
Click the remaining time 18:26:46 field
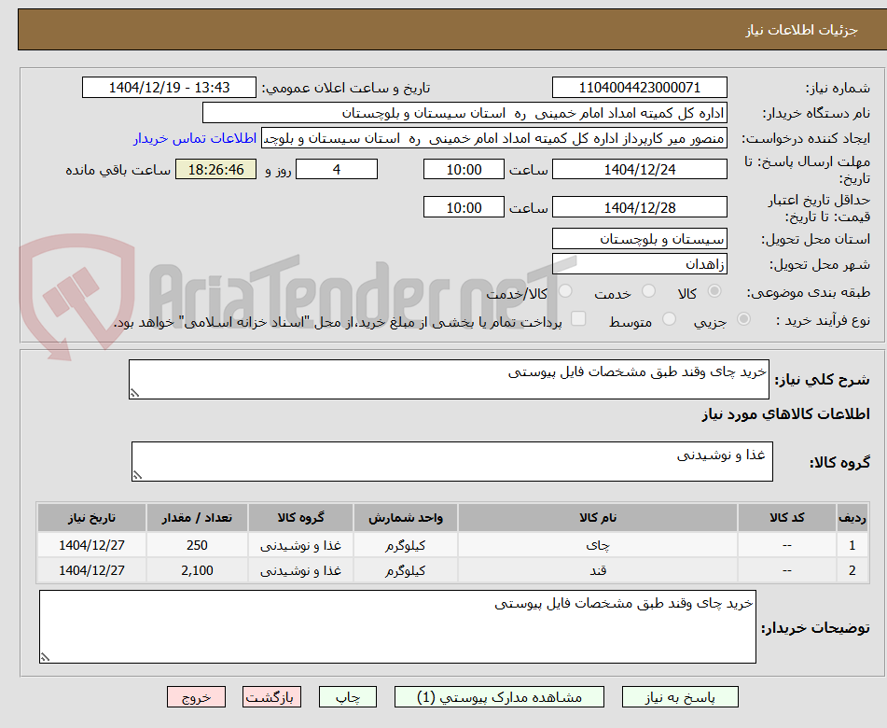pyautogui.click(x=215, y=169)
